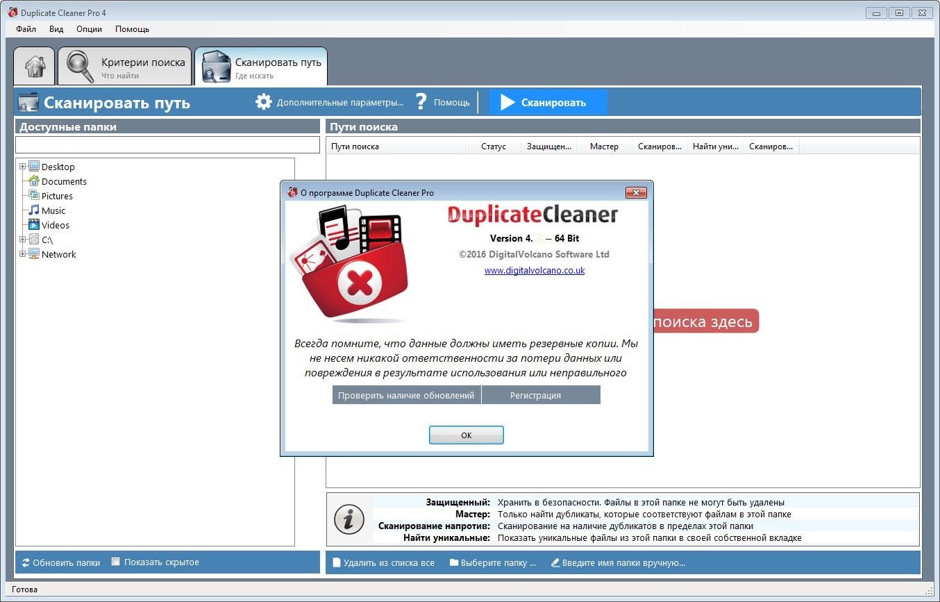The height and width of the screenshot is (602, 940).
Task: Toggle the Показать скрытое checkbox
Action: [116, 562]
